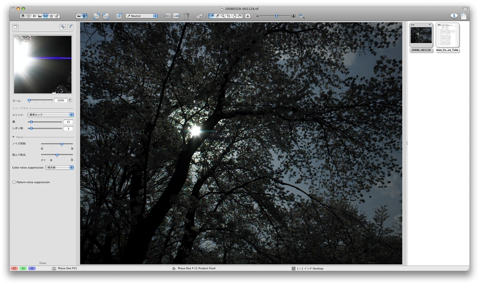Screen dimensions: 479x284
Task: Select the Focus tool tab with glasses icon
Action: point(45,16)
